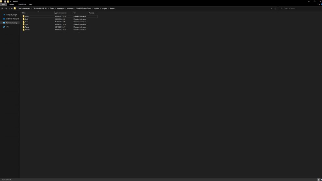Select the Legs folder
Viewport: 322px width, 181px height.
(x=27, y=24)
